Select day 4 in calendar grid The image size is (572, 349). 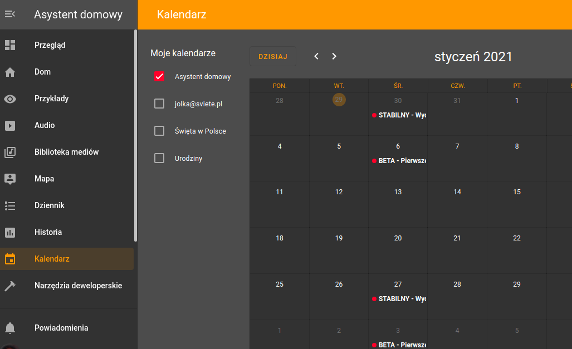280,146
